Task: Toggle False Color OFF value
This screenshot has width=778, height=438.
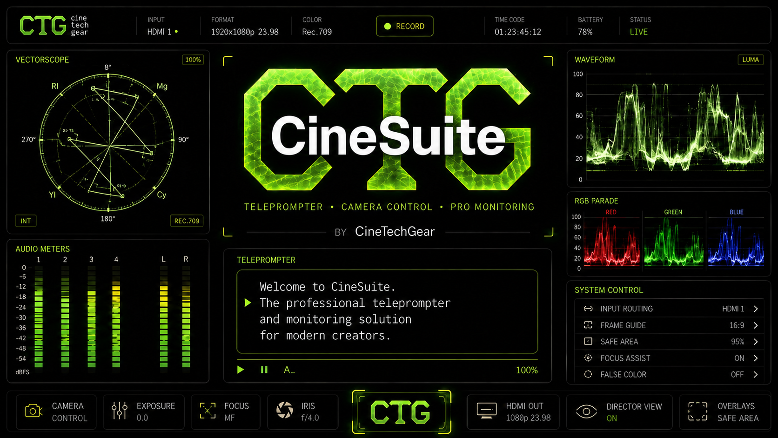Action: pyautogui.click(x=737, y=374)
